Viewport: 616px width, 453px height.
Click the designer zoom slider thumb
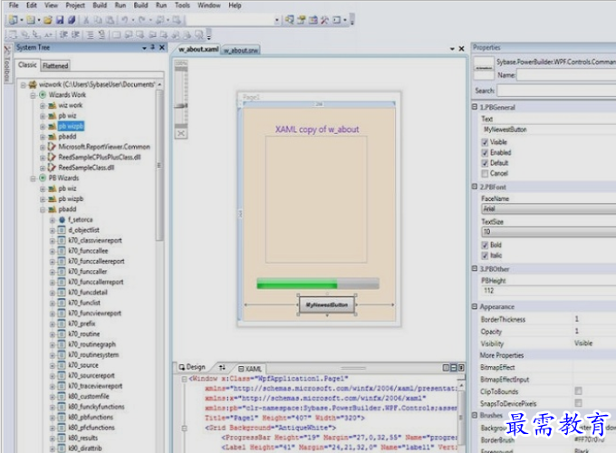181,105
